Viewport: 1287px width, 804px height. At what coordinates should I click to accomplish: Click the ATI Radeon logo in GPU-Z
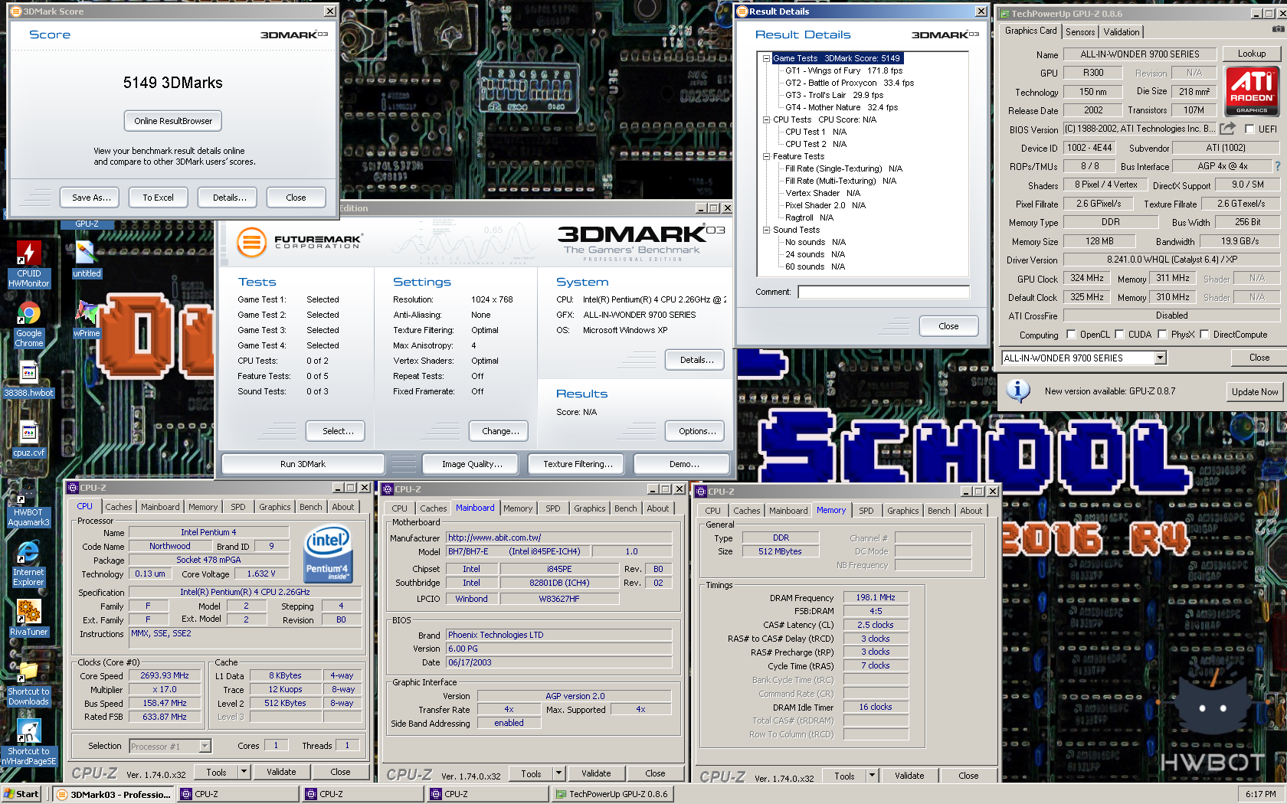click(1252, 91)
